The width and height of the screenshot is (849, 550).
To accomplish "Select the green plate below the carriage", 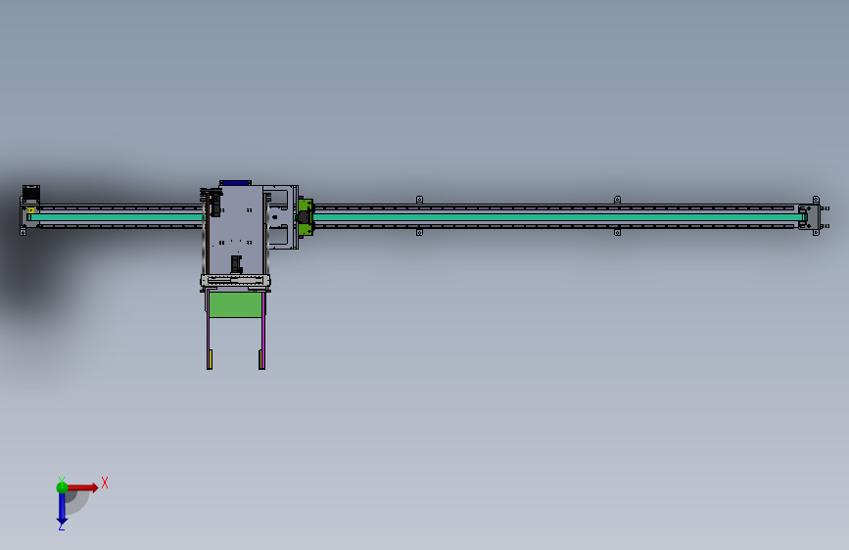I will tap(235, 304).
